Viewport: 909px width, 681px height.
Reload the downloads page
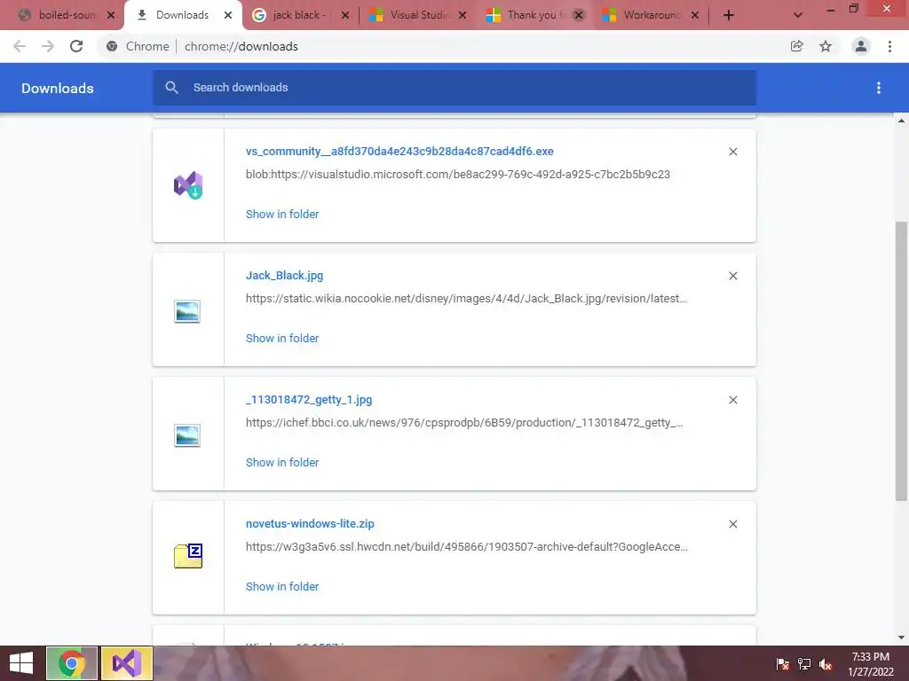[x=76, y=46]
